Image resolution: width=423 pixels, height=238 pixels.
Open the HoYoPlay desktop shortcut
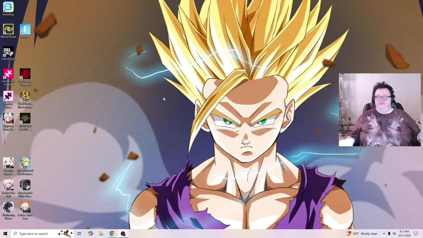(8, 9)
